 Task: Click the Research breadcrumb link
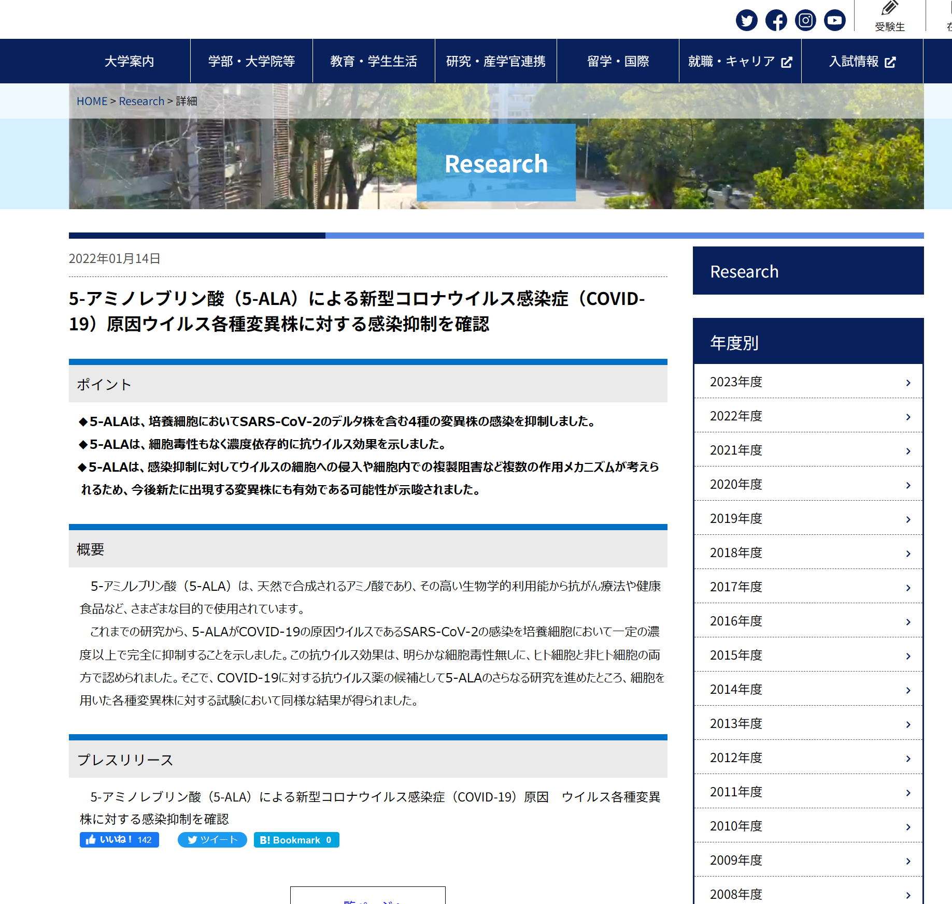(141, 101)
